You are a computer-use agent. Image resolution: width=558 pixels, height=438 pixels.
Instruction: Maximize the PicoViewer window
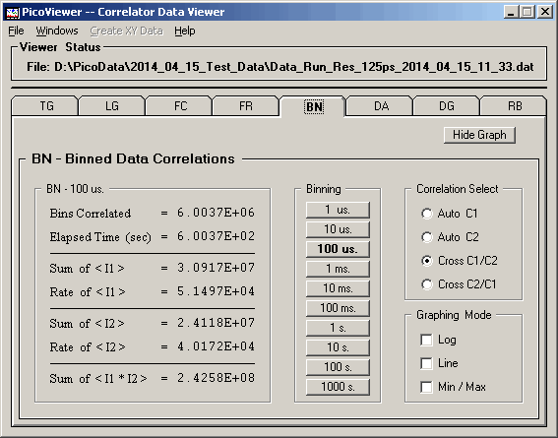(527, 13)
